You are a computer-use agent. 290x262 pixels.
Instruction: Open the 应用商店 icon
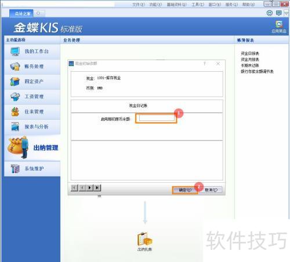click(x=279, y=27)
